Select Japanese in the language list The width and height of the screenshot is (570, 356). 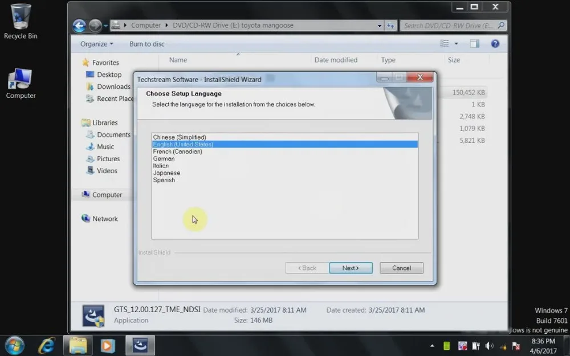click(284, 173)
